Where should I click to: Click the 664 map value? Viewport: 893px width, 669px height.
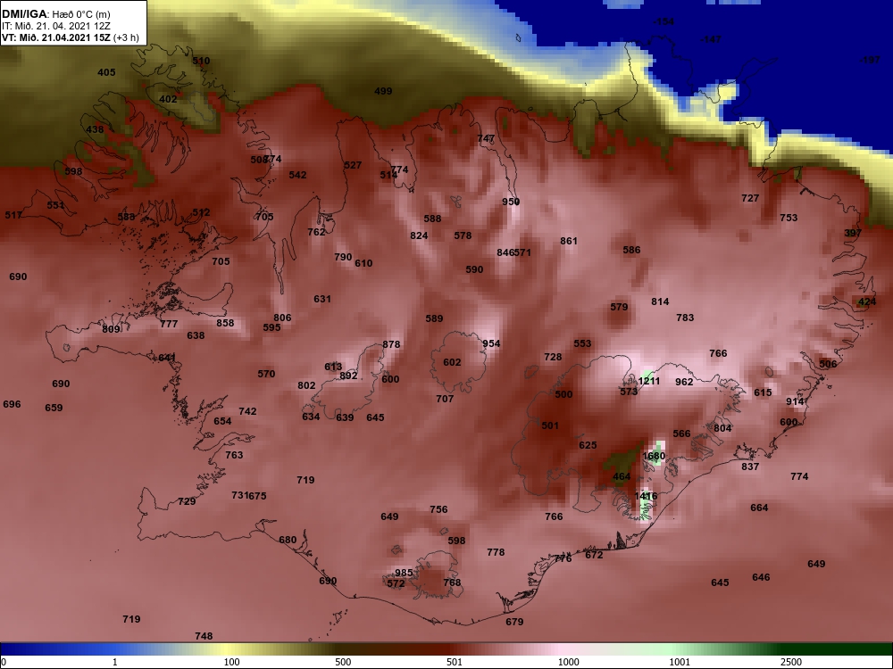point(759,508)
